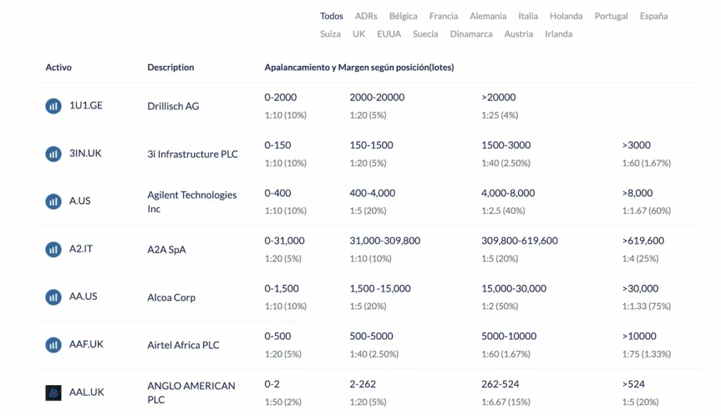Screen dimensions: 721x416
Task: Click the chart icon next to 1U1.GE
Action: [53, 106]
